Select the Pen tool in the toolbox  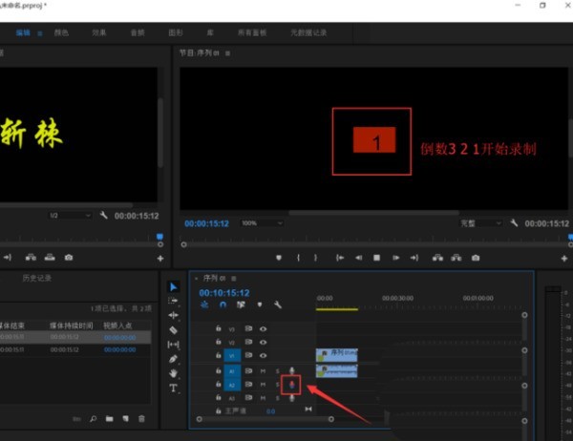173,359
